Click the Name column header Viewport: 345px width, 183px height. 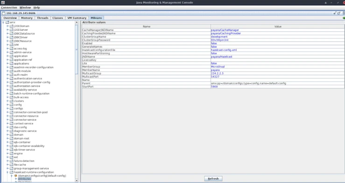(146, 27)
